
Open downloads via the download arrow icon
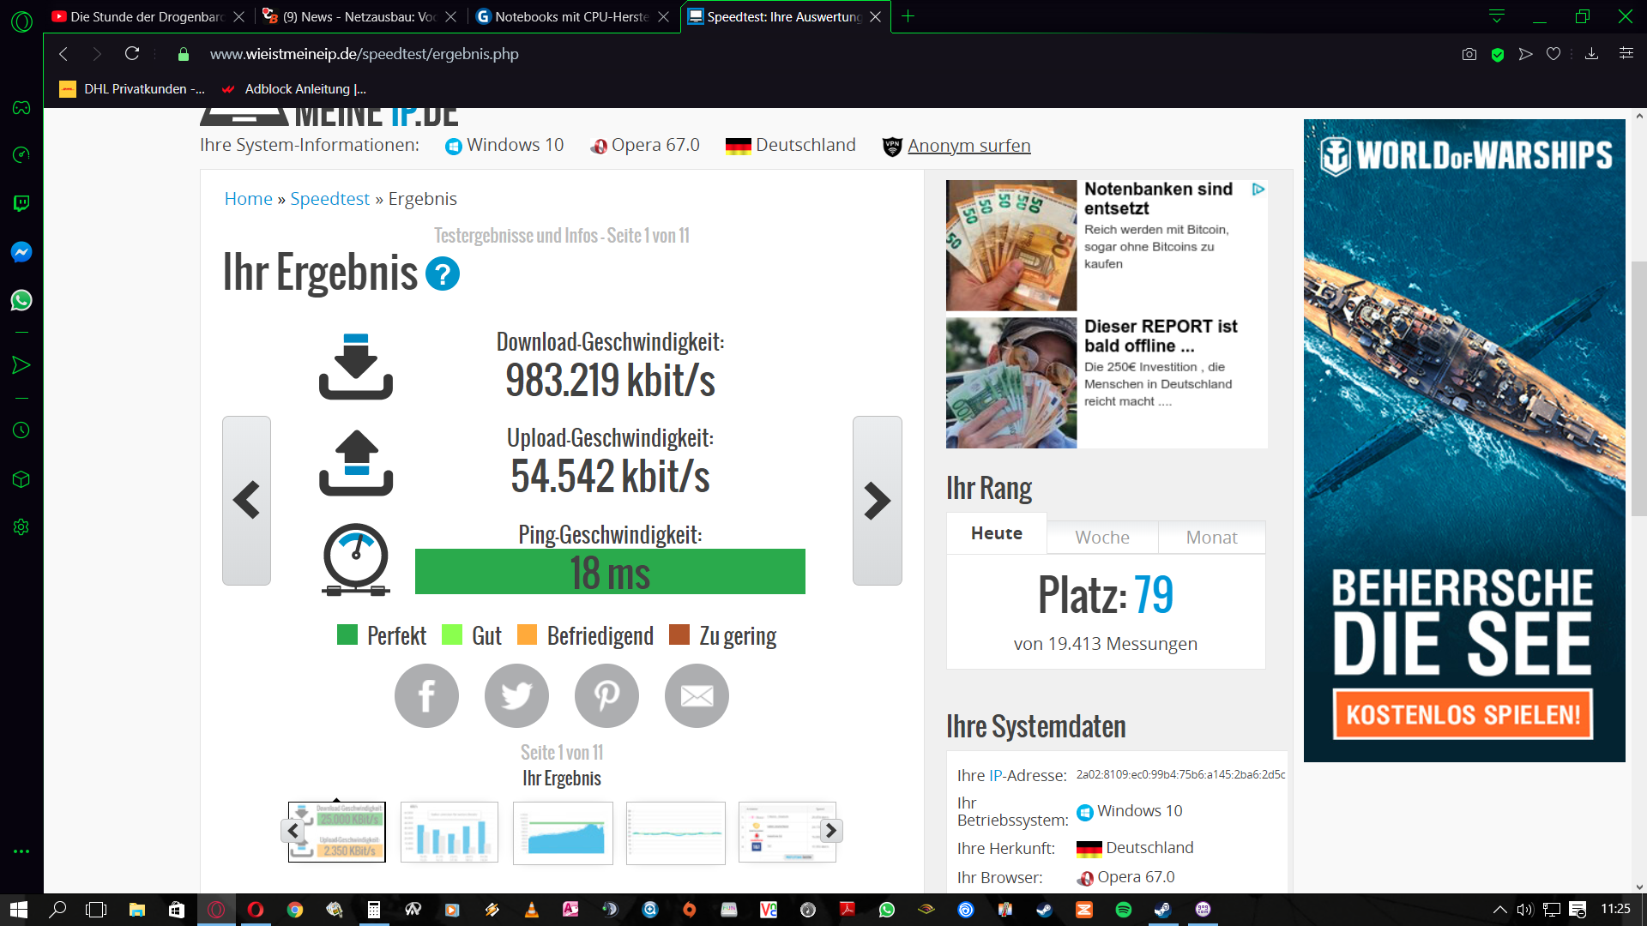(x=1592, y=53)
